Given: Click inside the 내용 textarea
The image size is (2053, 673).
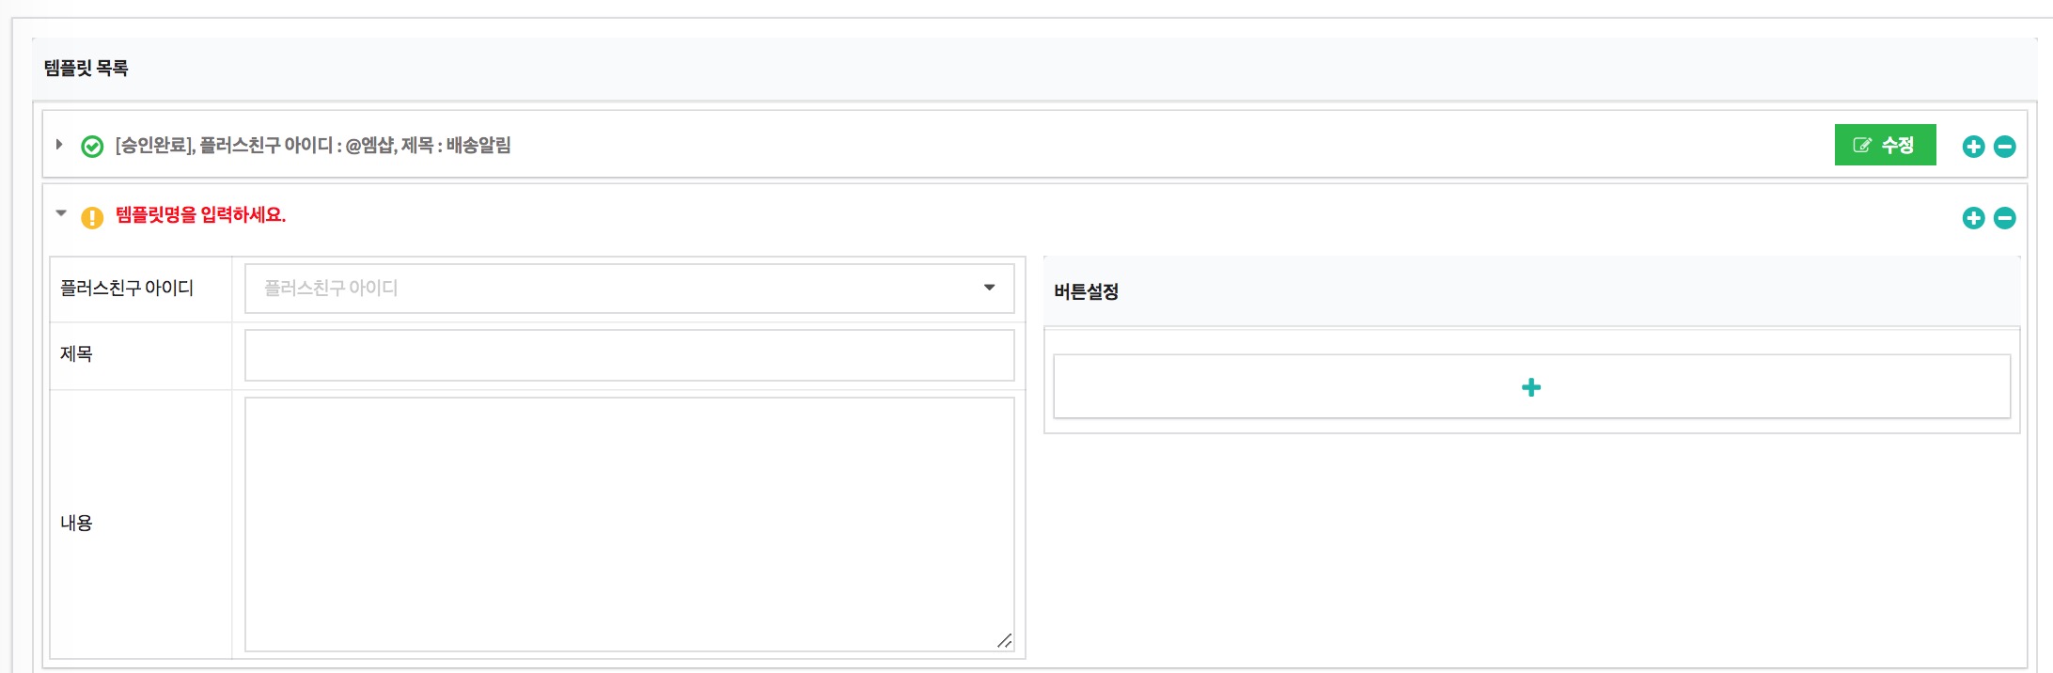Looking at the screenshot, I should pyautogui.click(x=629, y=524).
